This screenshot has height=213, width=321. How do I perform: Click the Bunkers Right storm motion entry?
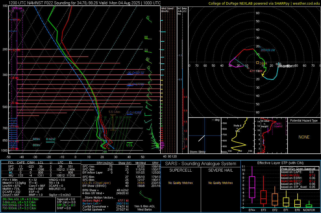pyautogui.click(x=106, y=200)
